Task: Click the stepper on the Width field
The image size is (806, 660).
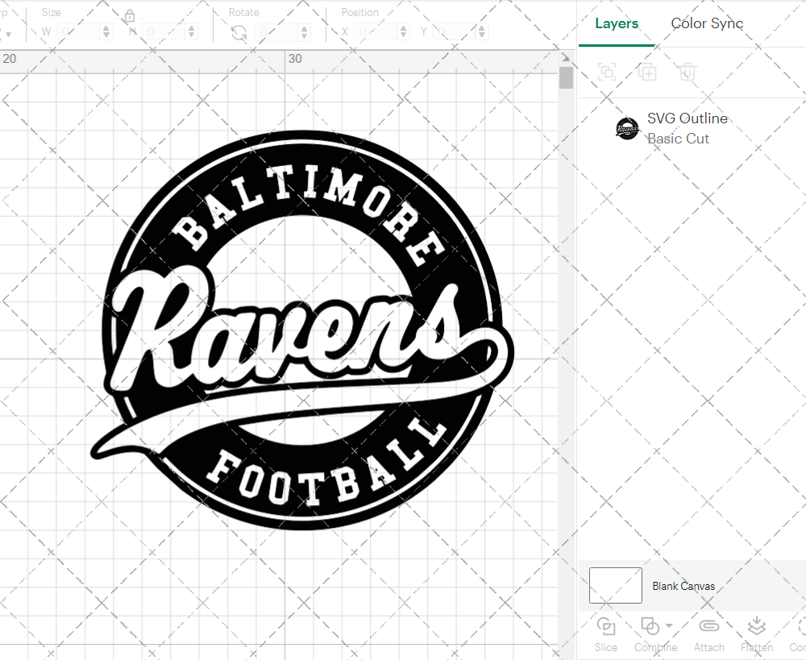Action: [105, 31]
